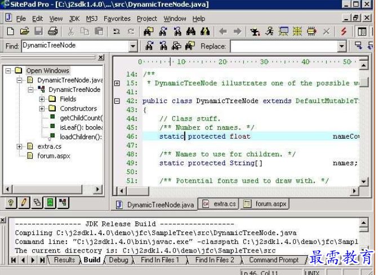This screenshot has width=378, height=275.
Task: Close the tree side panel
Action: pos(101,57)
